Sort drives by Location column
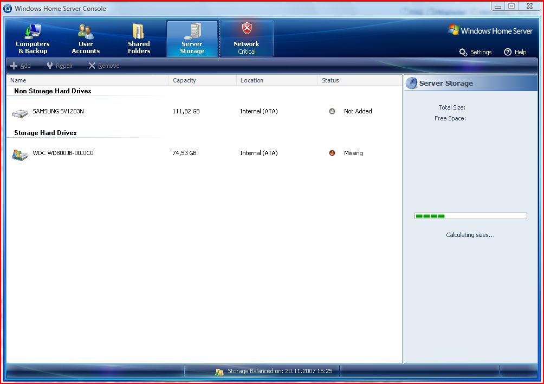The image size is (544, 384). (277, 80)
